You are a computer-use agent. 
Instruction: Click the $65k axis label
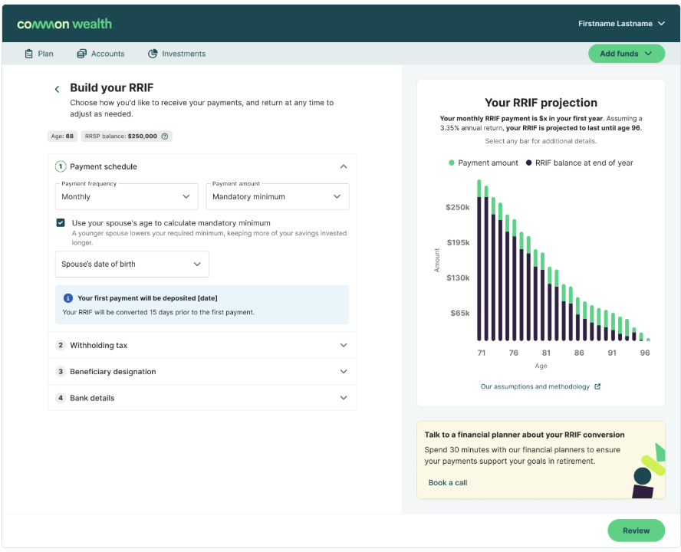pos(460,313)
